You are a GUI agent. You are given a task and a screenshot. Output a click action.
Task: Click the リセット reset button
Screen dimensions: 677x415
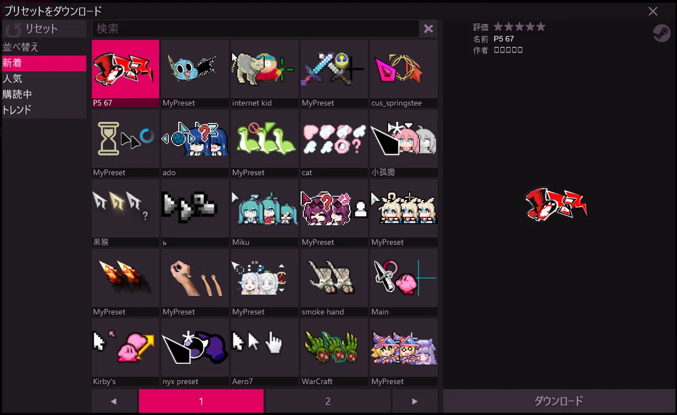(44, 29)
